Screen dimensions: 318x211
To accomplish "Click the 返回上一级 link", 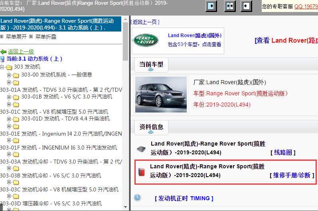I will [21, 52].
